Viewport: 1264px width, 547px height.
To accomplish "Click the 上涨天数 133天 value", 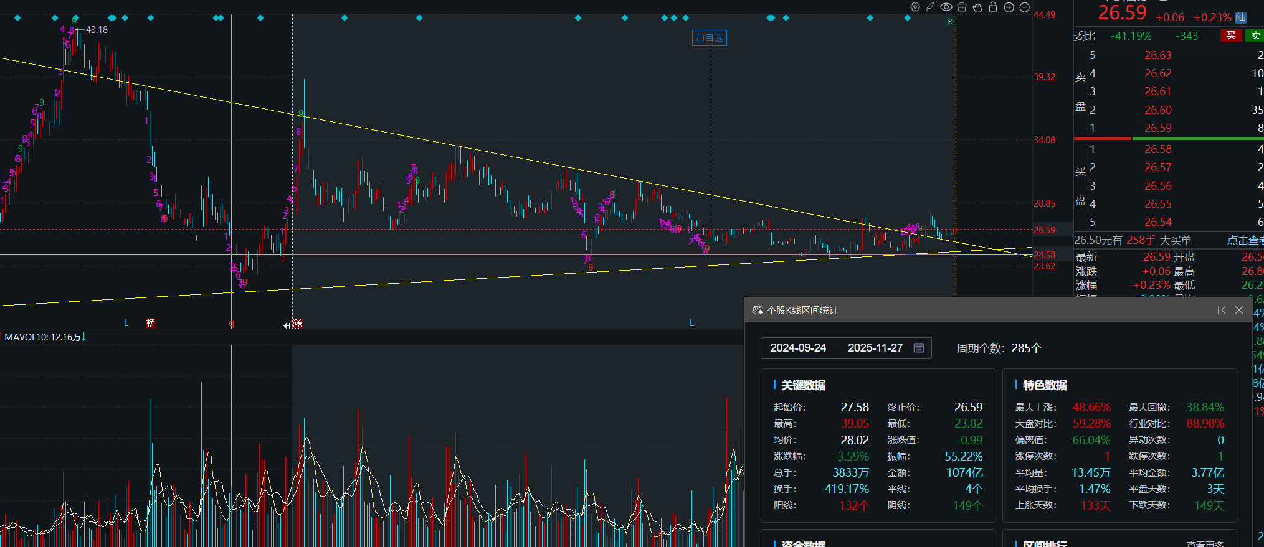I will click(x=1096, y=506).
